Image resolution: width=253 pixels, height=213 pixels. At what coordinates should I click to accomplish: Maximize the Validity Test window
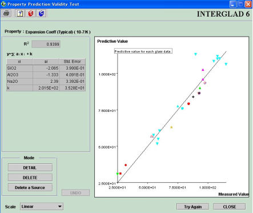[x=240, y=4]
